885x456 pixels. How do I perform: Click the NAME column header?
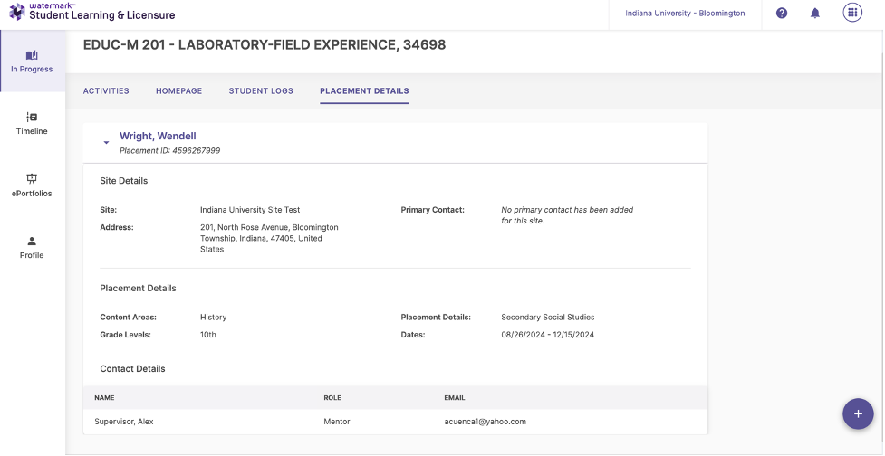point(104,397)
